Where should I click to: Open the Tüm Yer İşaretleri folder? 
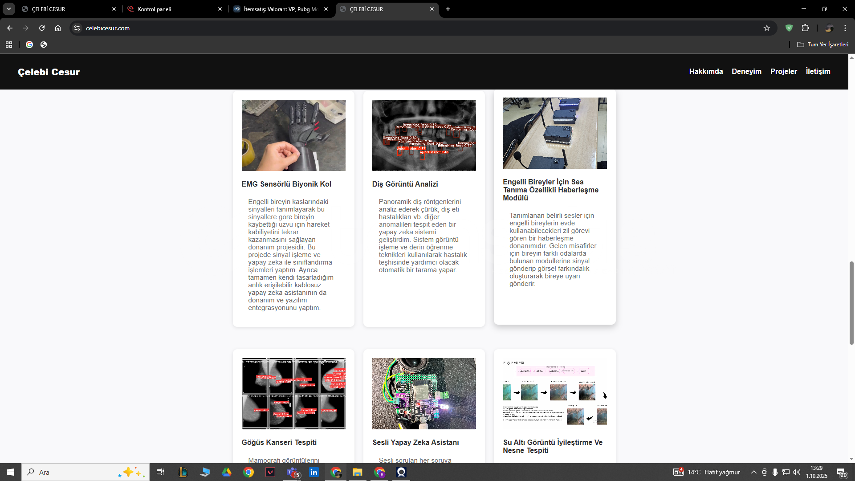pyautogui.click(x=822, y=45)
